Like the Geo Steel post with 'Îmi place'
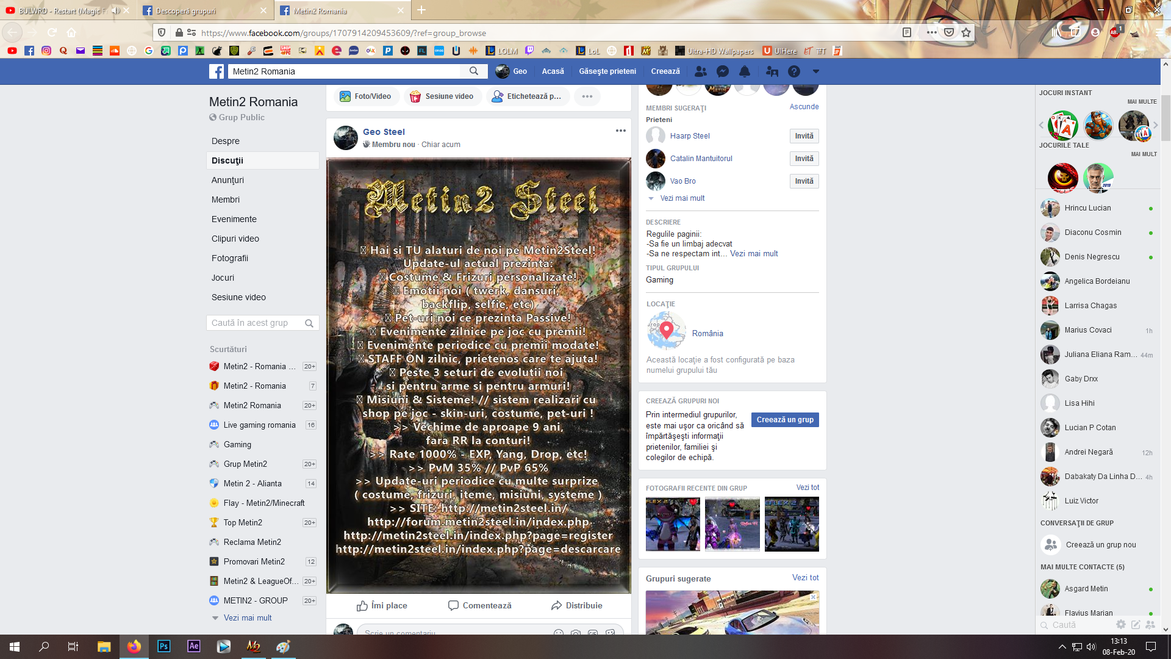Screen dimensions: 1171x659 tap(382, 605)
